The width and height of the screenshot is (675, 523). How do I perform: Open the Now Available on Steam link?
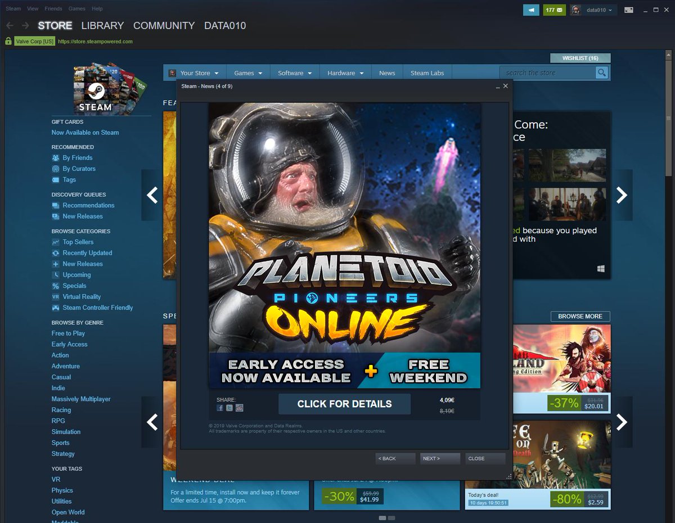coord(85,133)
